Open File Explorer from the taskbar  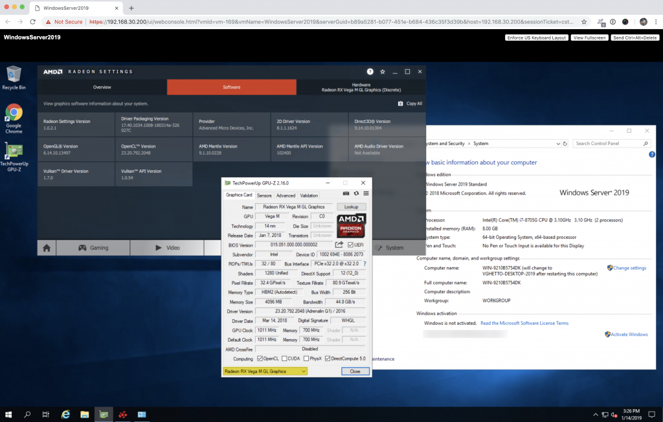click(x=85, y=414)
